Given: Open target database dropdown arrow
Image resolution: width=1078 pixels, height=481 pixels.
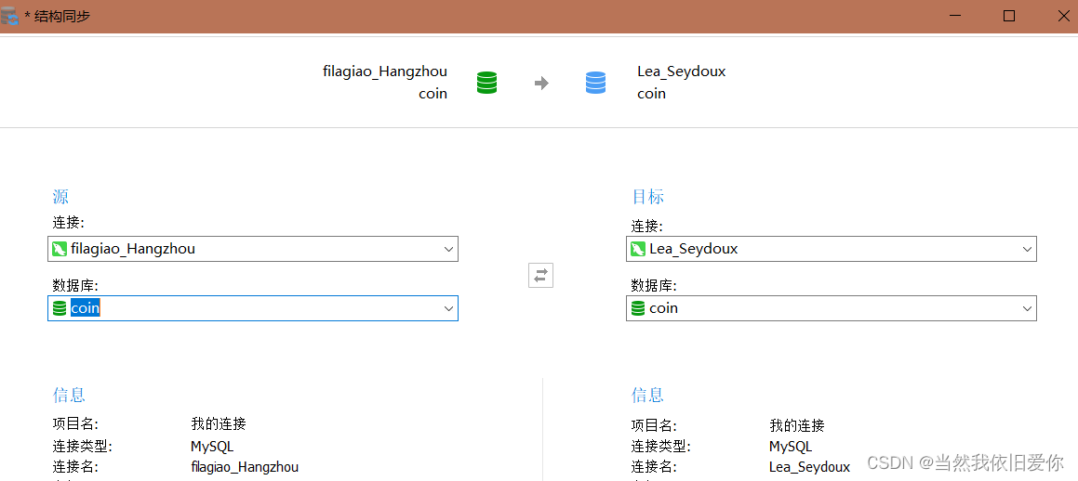Looking at the screenshot, I should coord(1027,309).
